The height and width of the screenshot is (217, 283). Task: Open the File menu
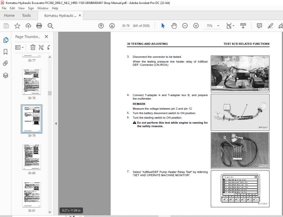(4, 8)
